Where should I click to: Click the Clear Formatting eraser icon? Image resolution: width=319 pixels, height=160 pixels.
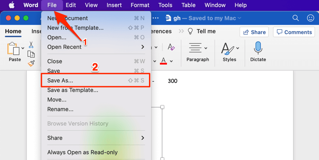pyautogui.click(x=171, y=47)
